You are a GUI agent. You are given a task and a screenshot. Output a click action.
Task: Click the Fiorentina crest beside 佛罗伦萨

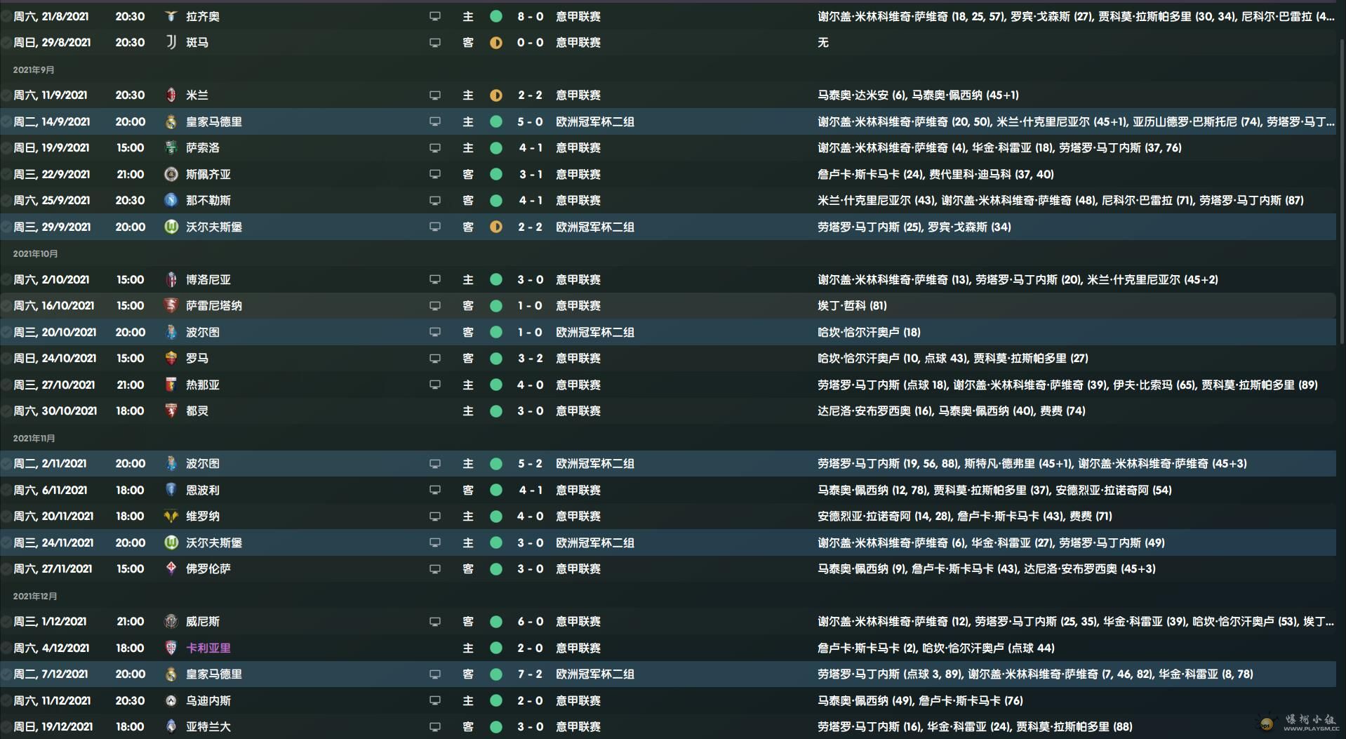[171, 568]
